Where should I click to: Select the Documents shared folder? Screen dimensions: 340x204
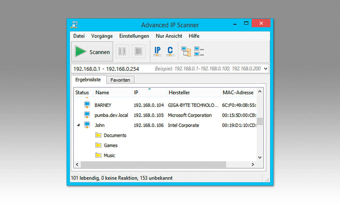point(115,135)
